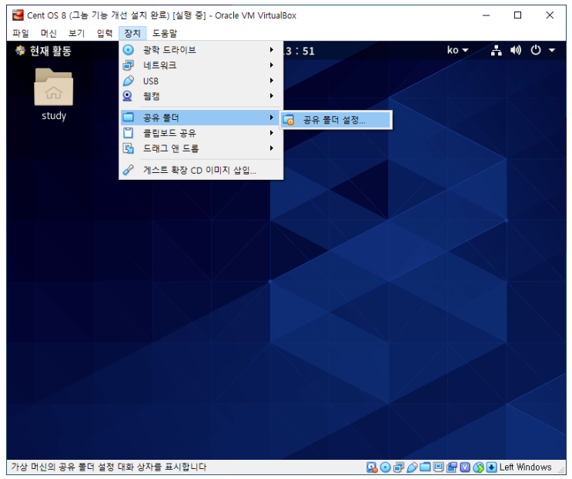
Task: Minimize the VirtualBox window
Action: point(486,15)
